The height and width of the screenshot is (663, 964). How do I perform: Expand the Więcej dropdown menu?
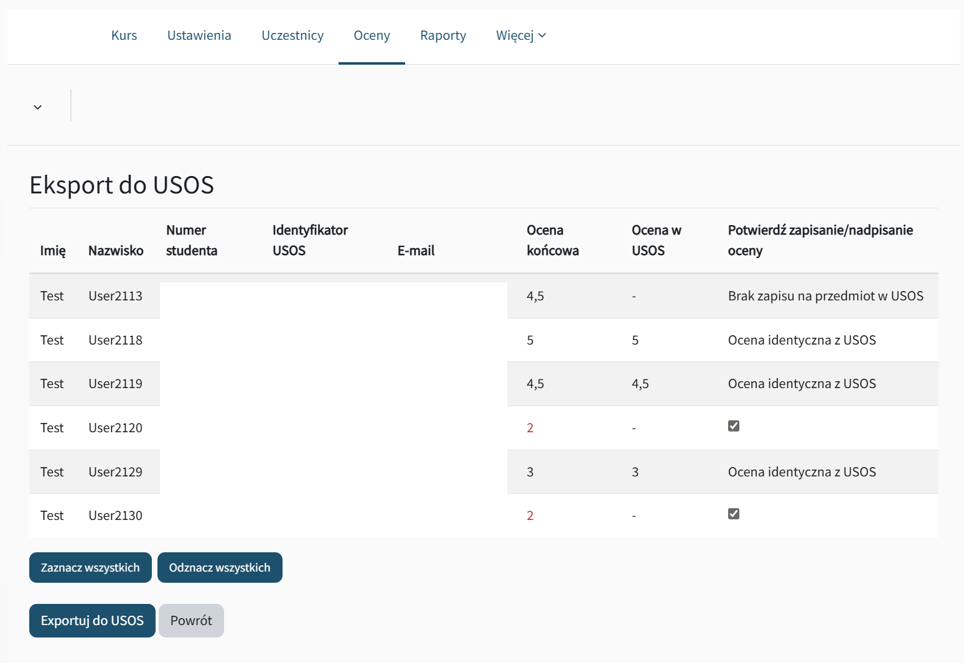(521, 35)
